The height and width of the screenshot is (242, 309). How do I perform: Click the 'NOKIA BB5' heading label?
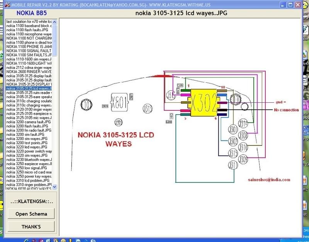tap(32, 13)
